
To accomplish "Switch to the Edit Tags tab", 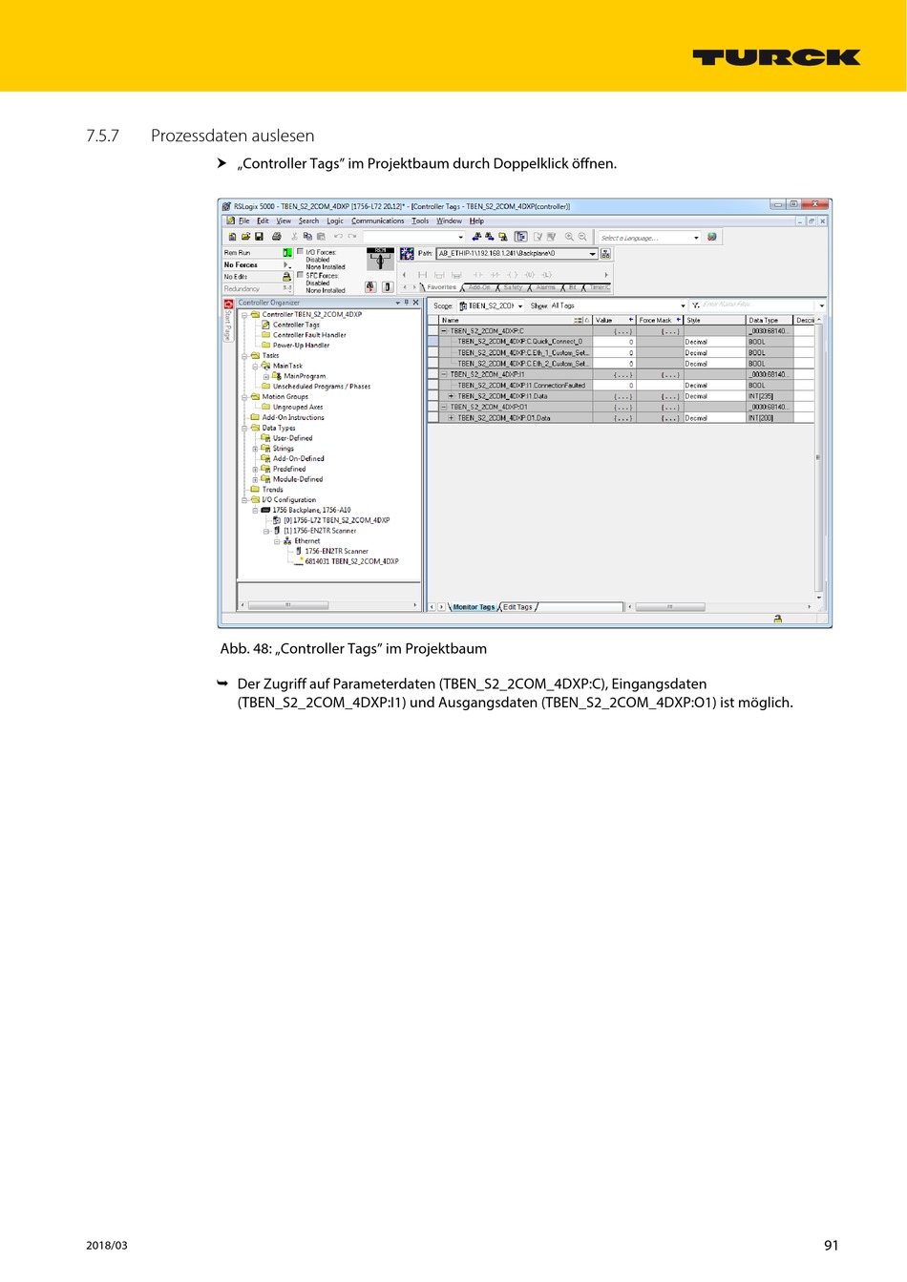I will pyautogui.click(x=518, y=607).
